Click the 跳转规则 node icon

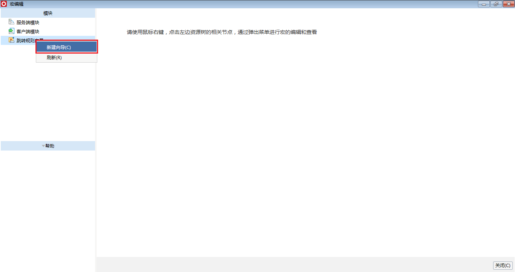click(11, 40)
